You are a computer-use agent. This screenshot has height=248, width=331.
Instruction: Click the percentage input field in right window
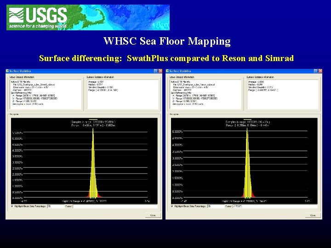coord(216,206)
